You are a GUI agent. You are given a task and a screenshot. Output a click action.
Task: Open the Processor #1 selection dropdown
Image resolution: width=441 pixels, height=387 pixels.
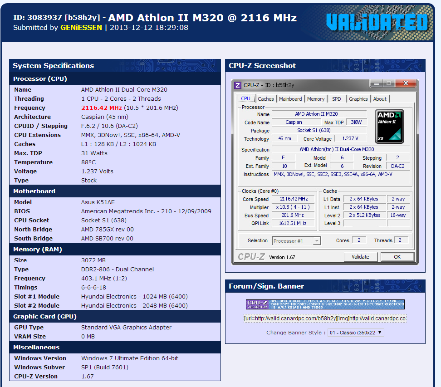click(296, 241)
